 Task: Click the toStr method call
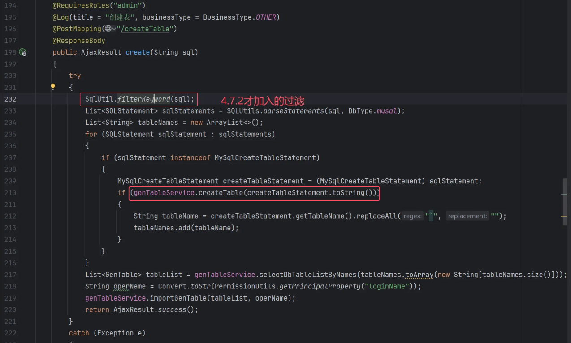tap(200, 286)
